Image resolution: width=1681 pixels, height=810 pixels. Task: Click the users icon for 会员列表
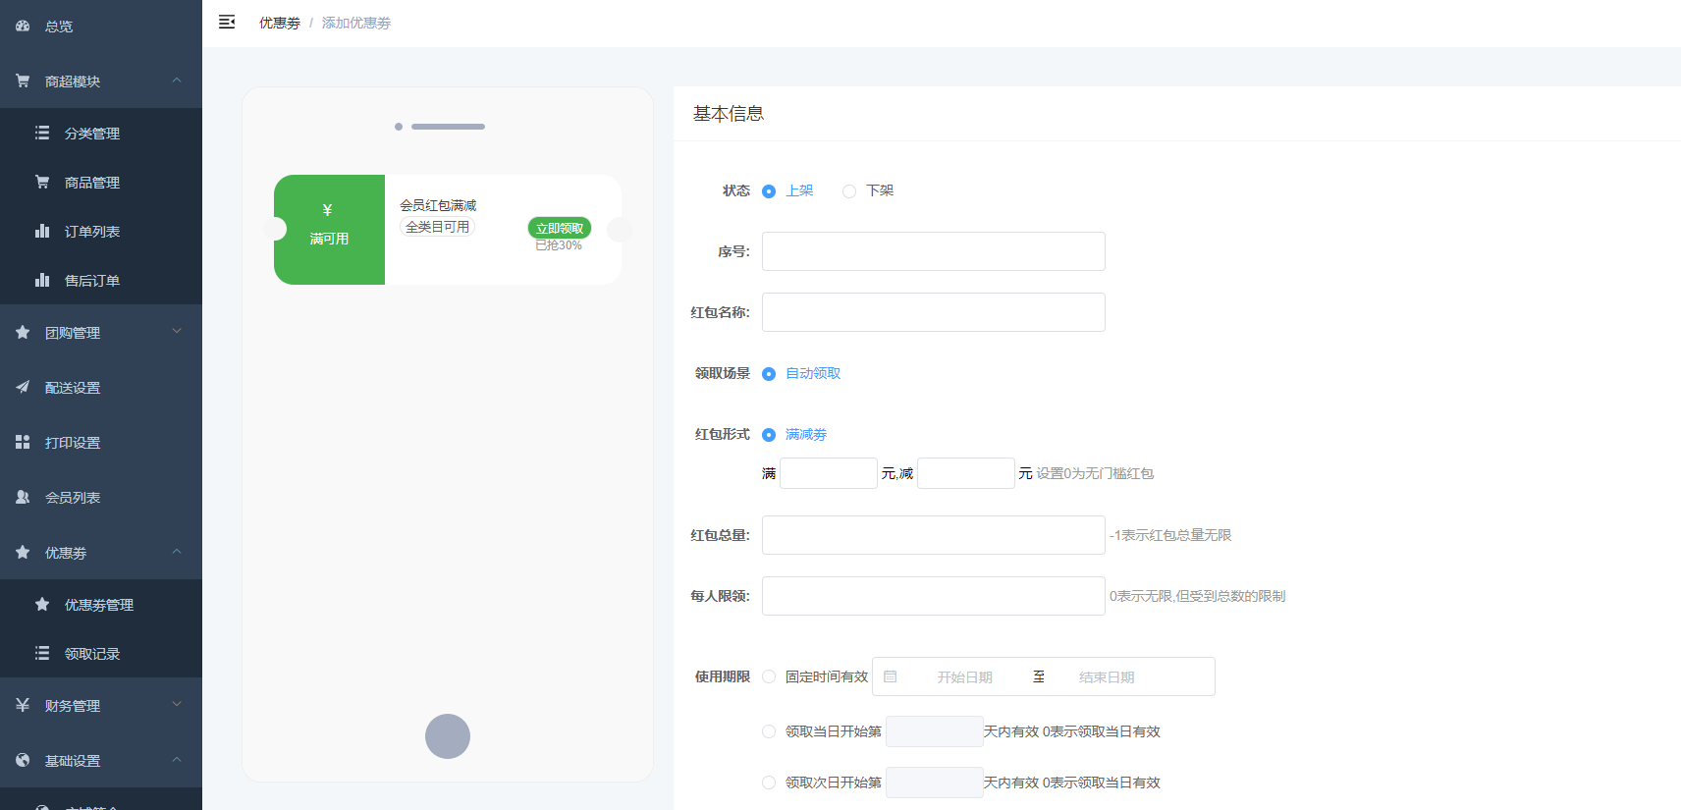click(x=23, y=498)
